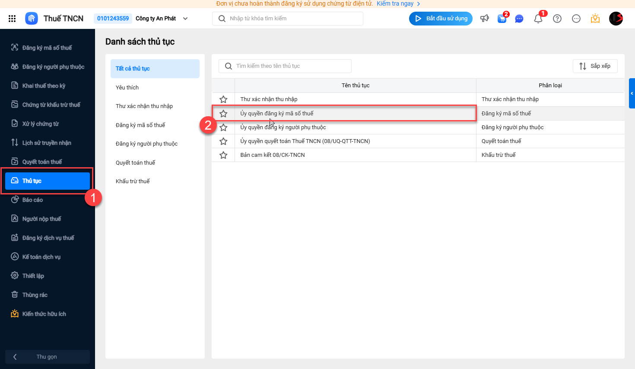635x369 pixels.
Task: Select the Yêu thích category tab
Action: (127, 87)
